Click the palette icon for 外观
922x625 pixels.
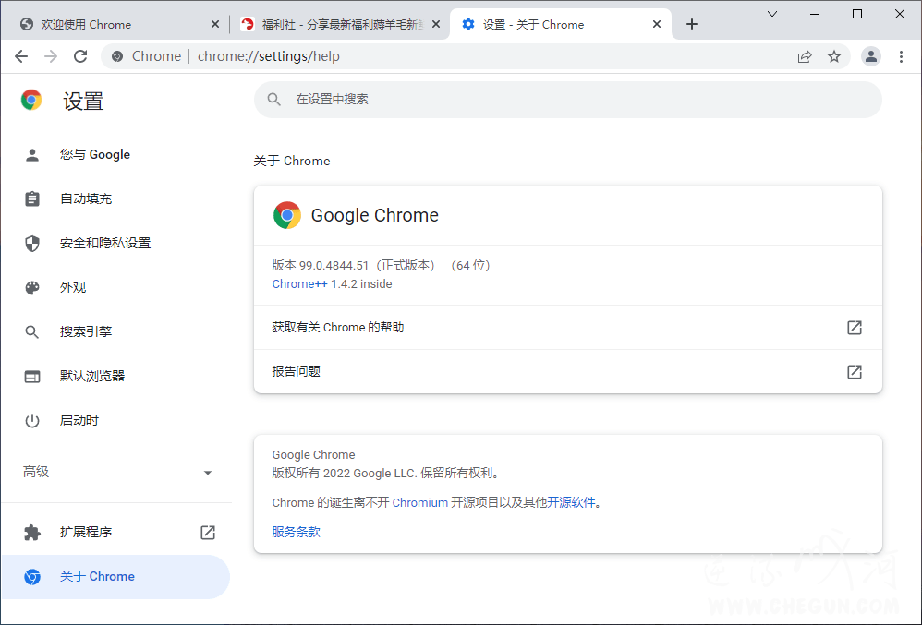pos(32,287)
